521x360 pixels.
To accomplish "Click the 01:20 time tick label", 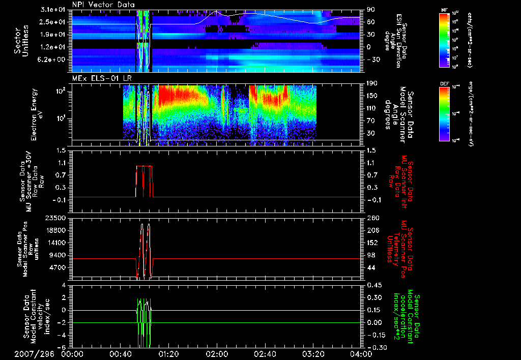I will point(168,354).
